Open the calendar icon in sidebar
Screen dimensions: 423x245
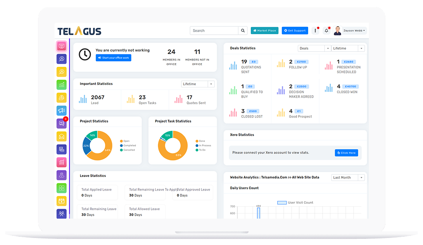[61, 201]
